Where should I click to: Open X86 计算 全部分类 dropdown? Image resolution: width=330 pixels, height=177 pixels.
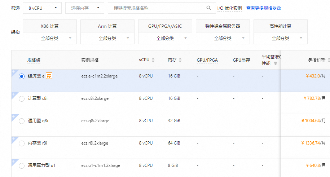coord(50,38)
